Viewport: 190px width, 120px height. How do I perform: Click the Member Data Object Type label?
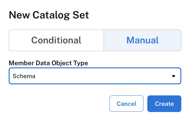[x=48, y=63]
